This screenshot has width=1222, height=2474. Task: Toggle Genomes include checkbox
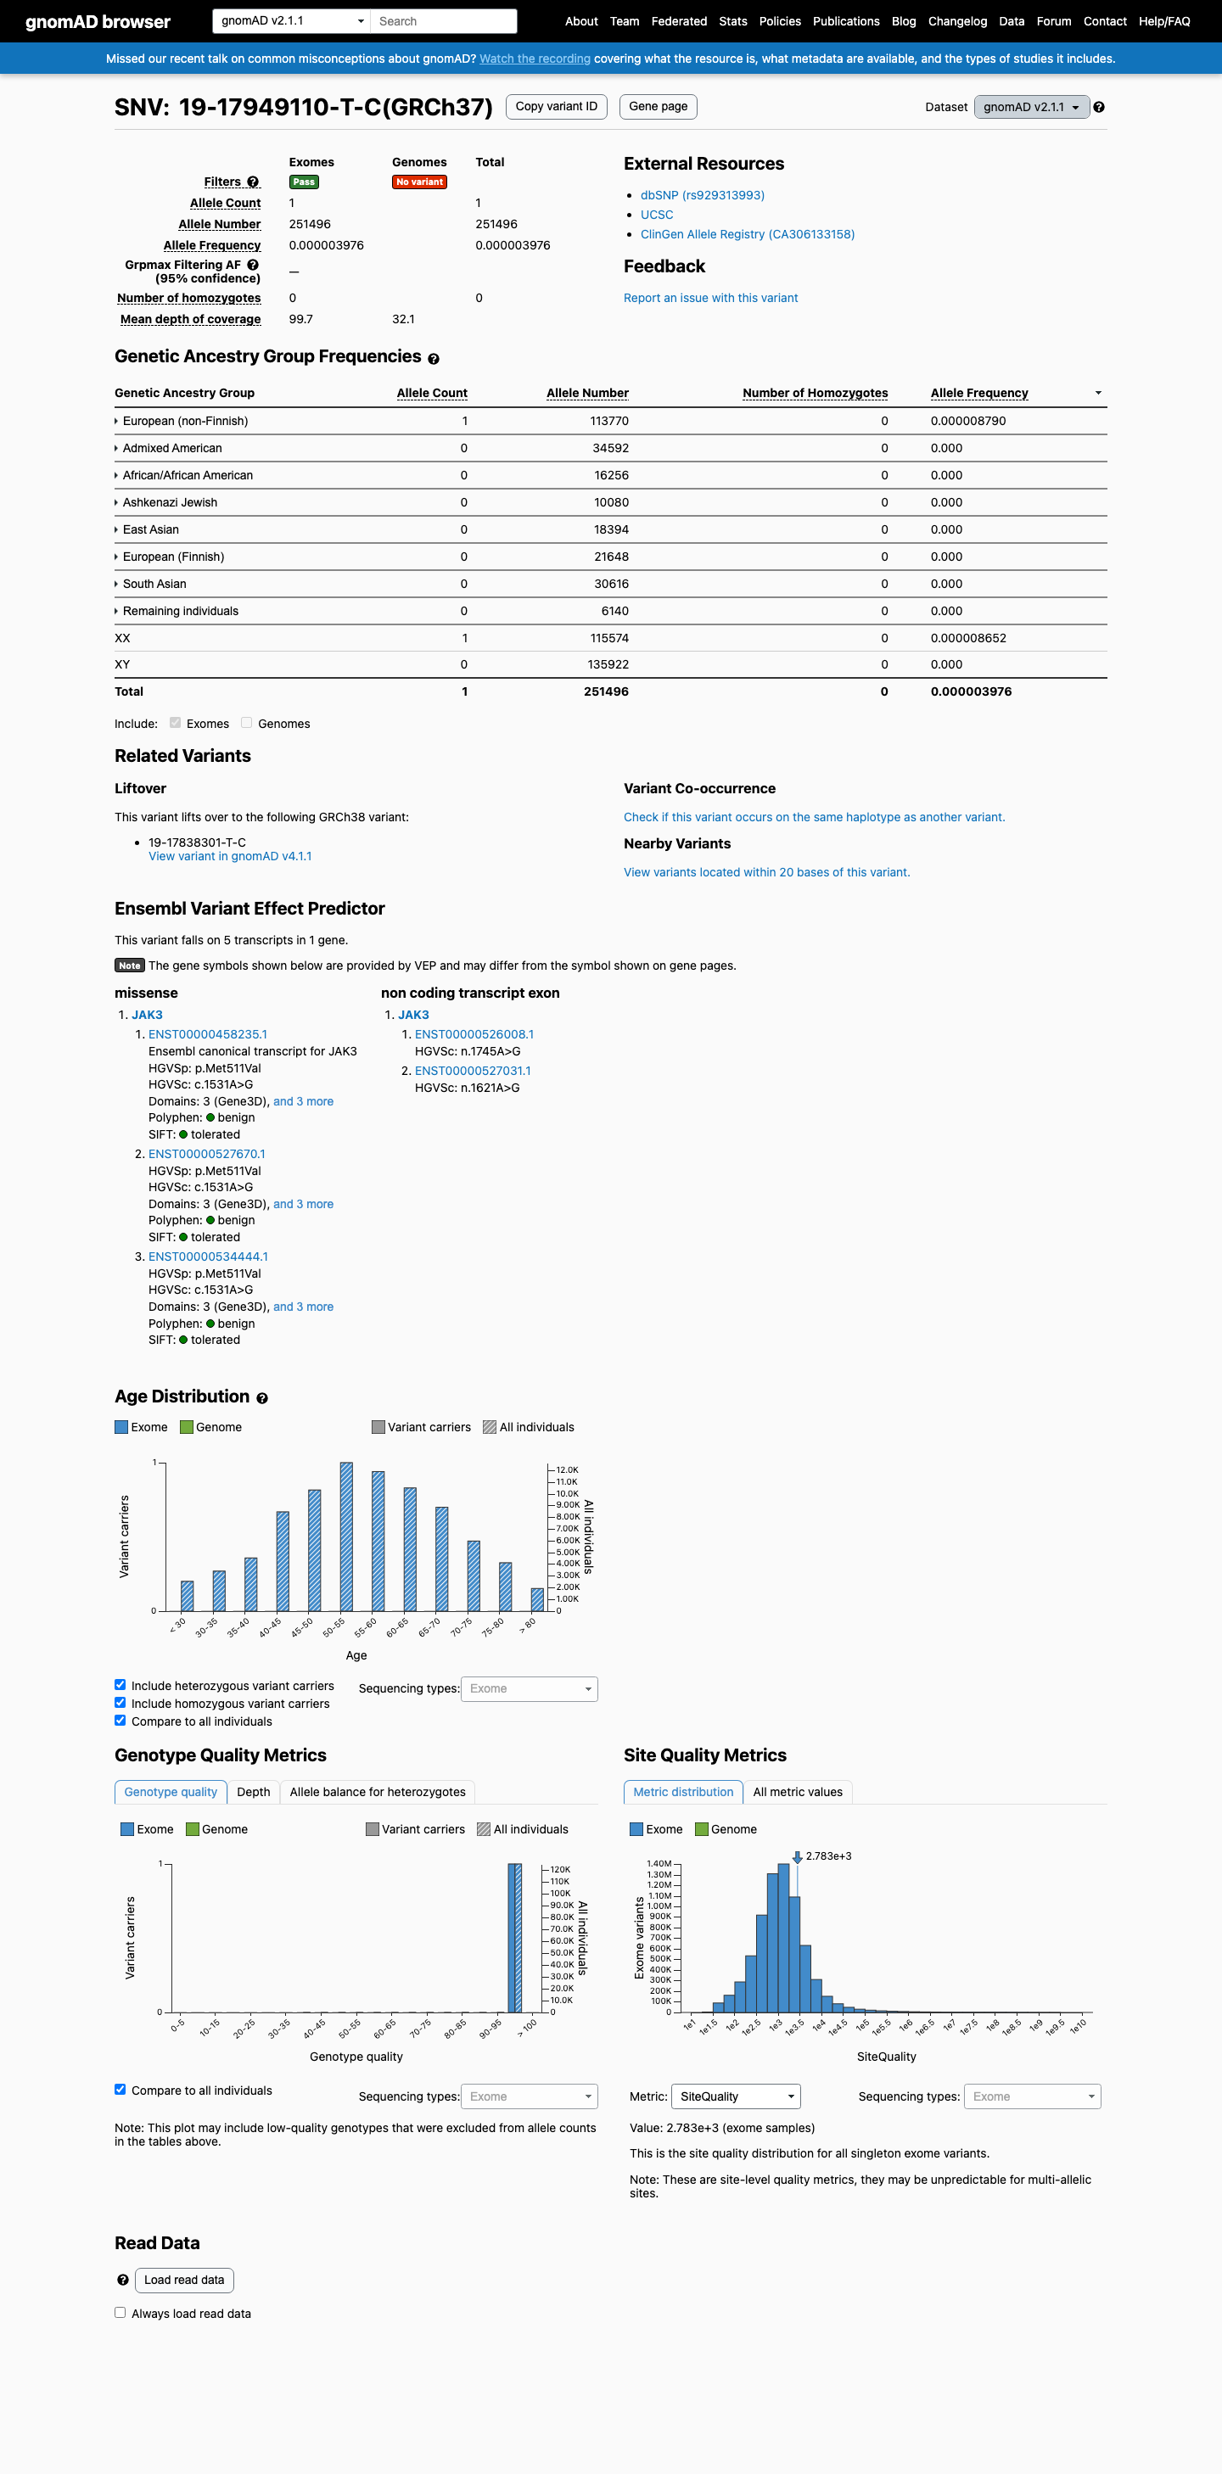[x=247, y=722]
